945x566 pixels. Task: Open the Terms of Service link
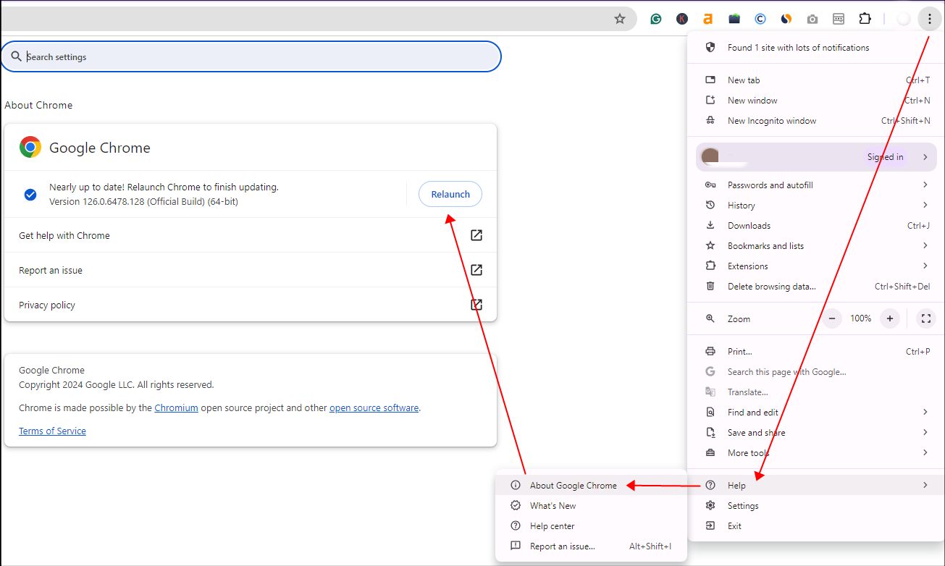click(52, 431)
